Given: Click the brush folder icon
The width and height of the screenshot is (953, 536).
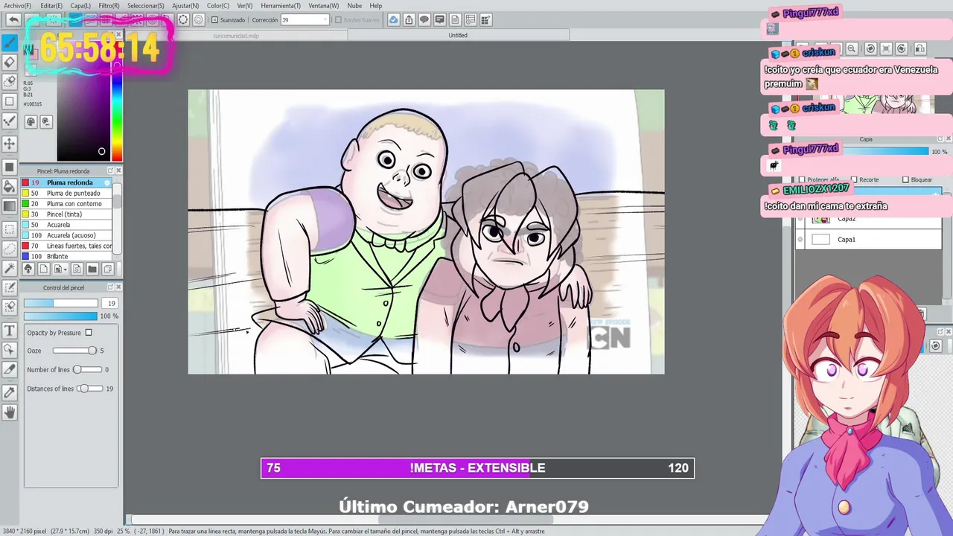Looking at the screenshot, I should click(x=92, y=269).
